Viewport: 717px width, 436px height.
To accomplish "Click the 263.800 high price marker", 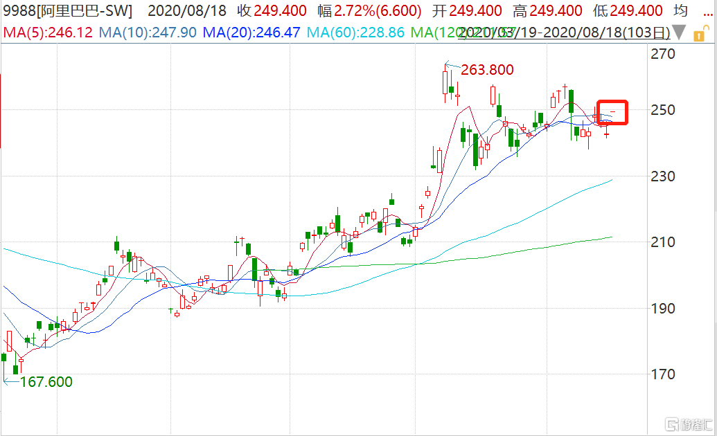I will coord(488,69).
